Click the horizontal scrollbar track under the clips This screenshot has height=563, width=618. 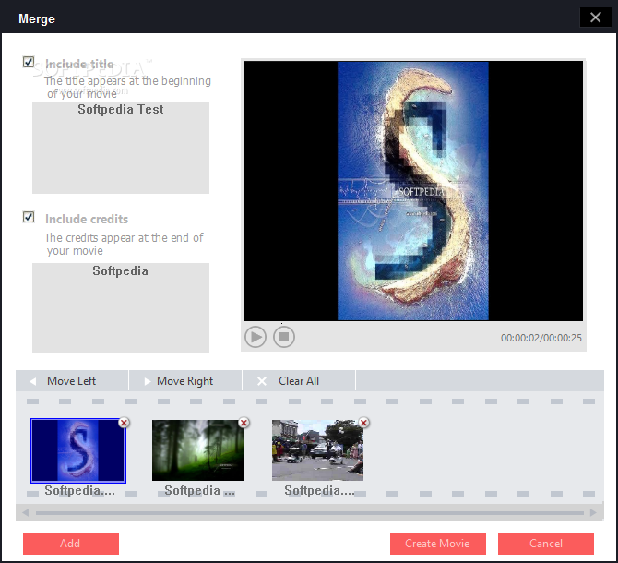click(310, 513)
